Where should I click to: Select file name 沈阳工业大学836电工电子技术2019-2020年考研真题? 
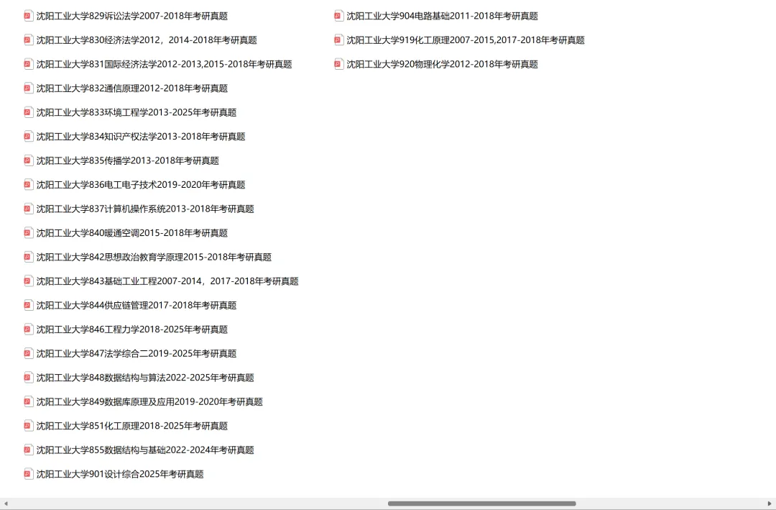[x=141, y=185]
